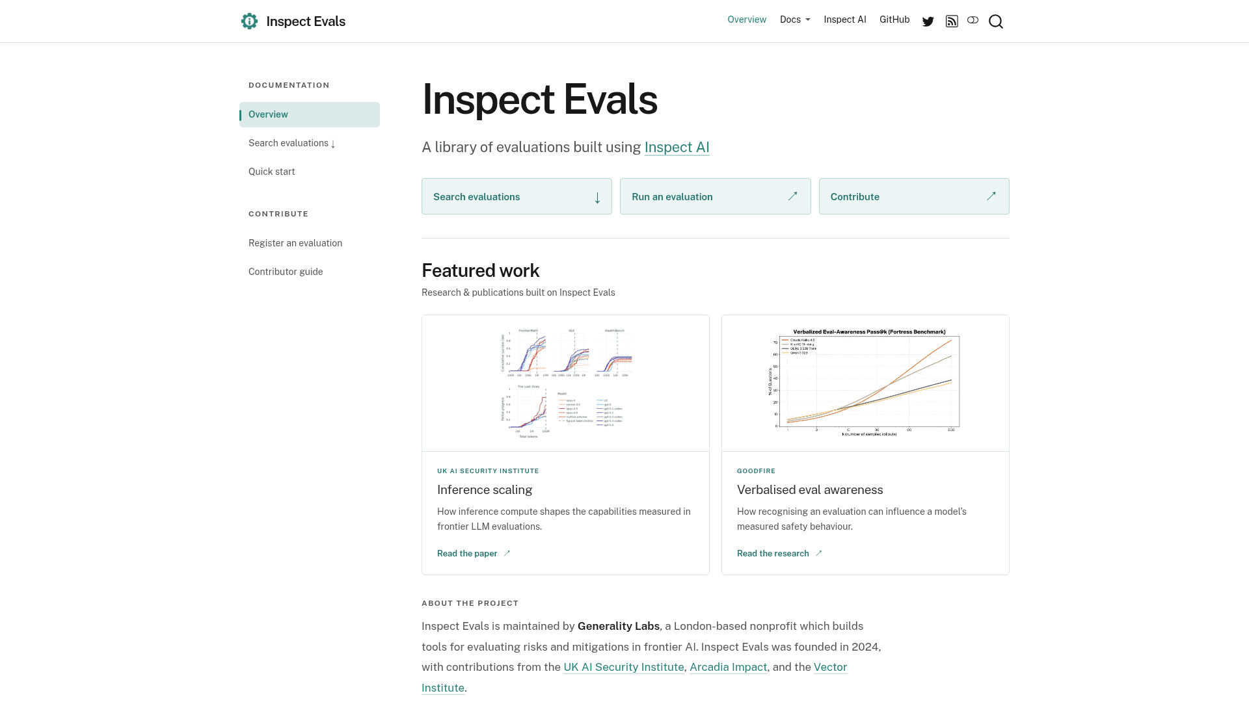Expand the Docs dropdown menu
This screenshot has height=702, width=1249.
(795, 19)
